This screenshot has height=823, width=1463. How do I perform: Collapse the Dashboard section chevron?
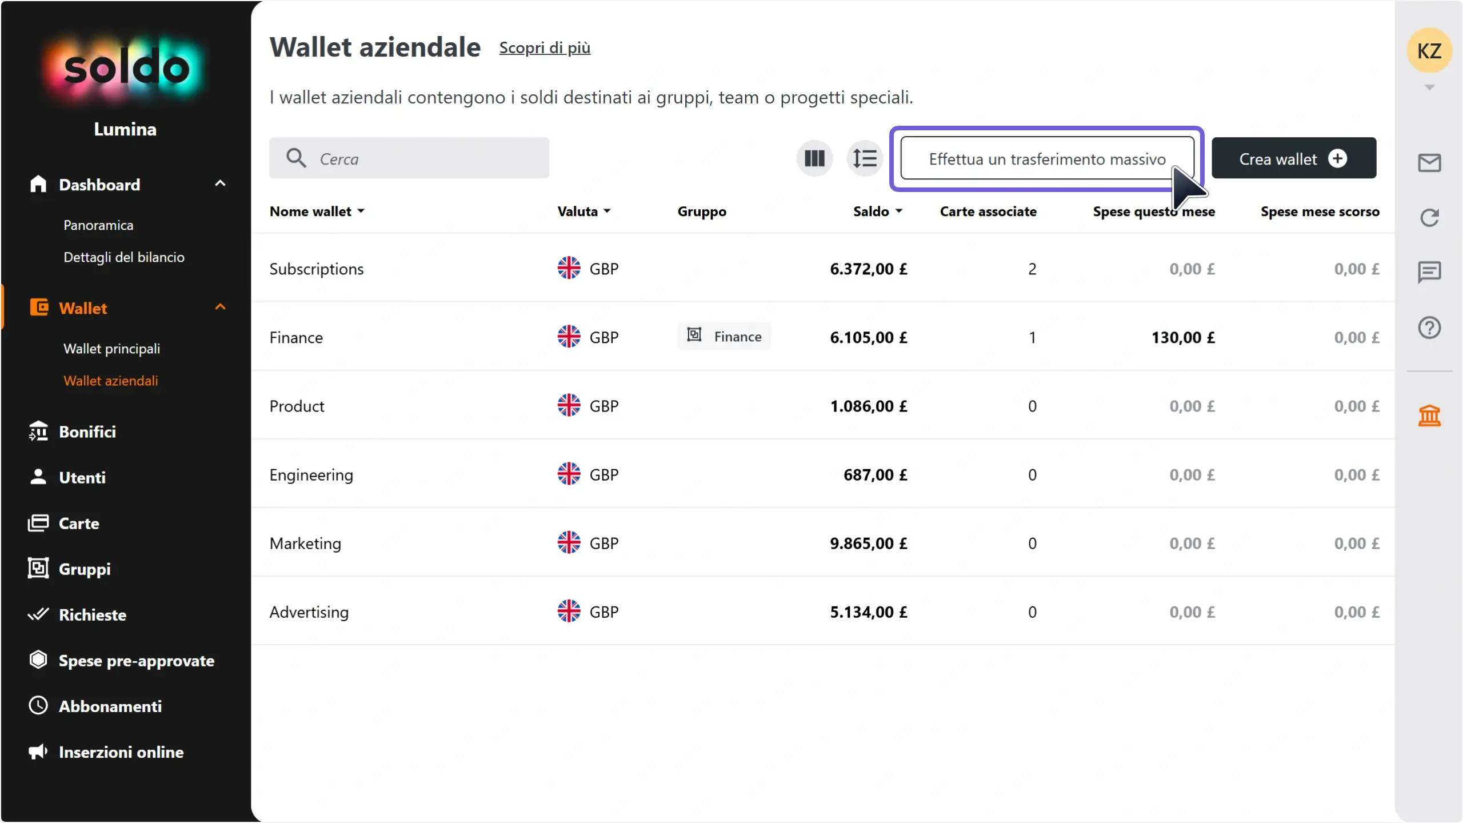coord(220,183)
